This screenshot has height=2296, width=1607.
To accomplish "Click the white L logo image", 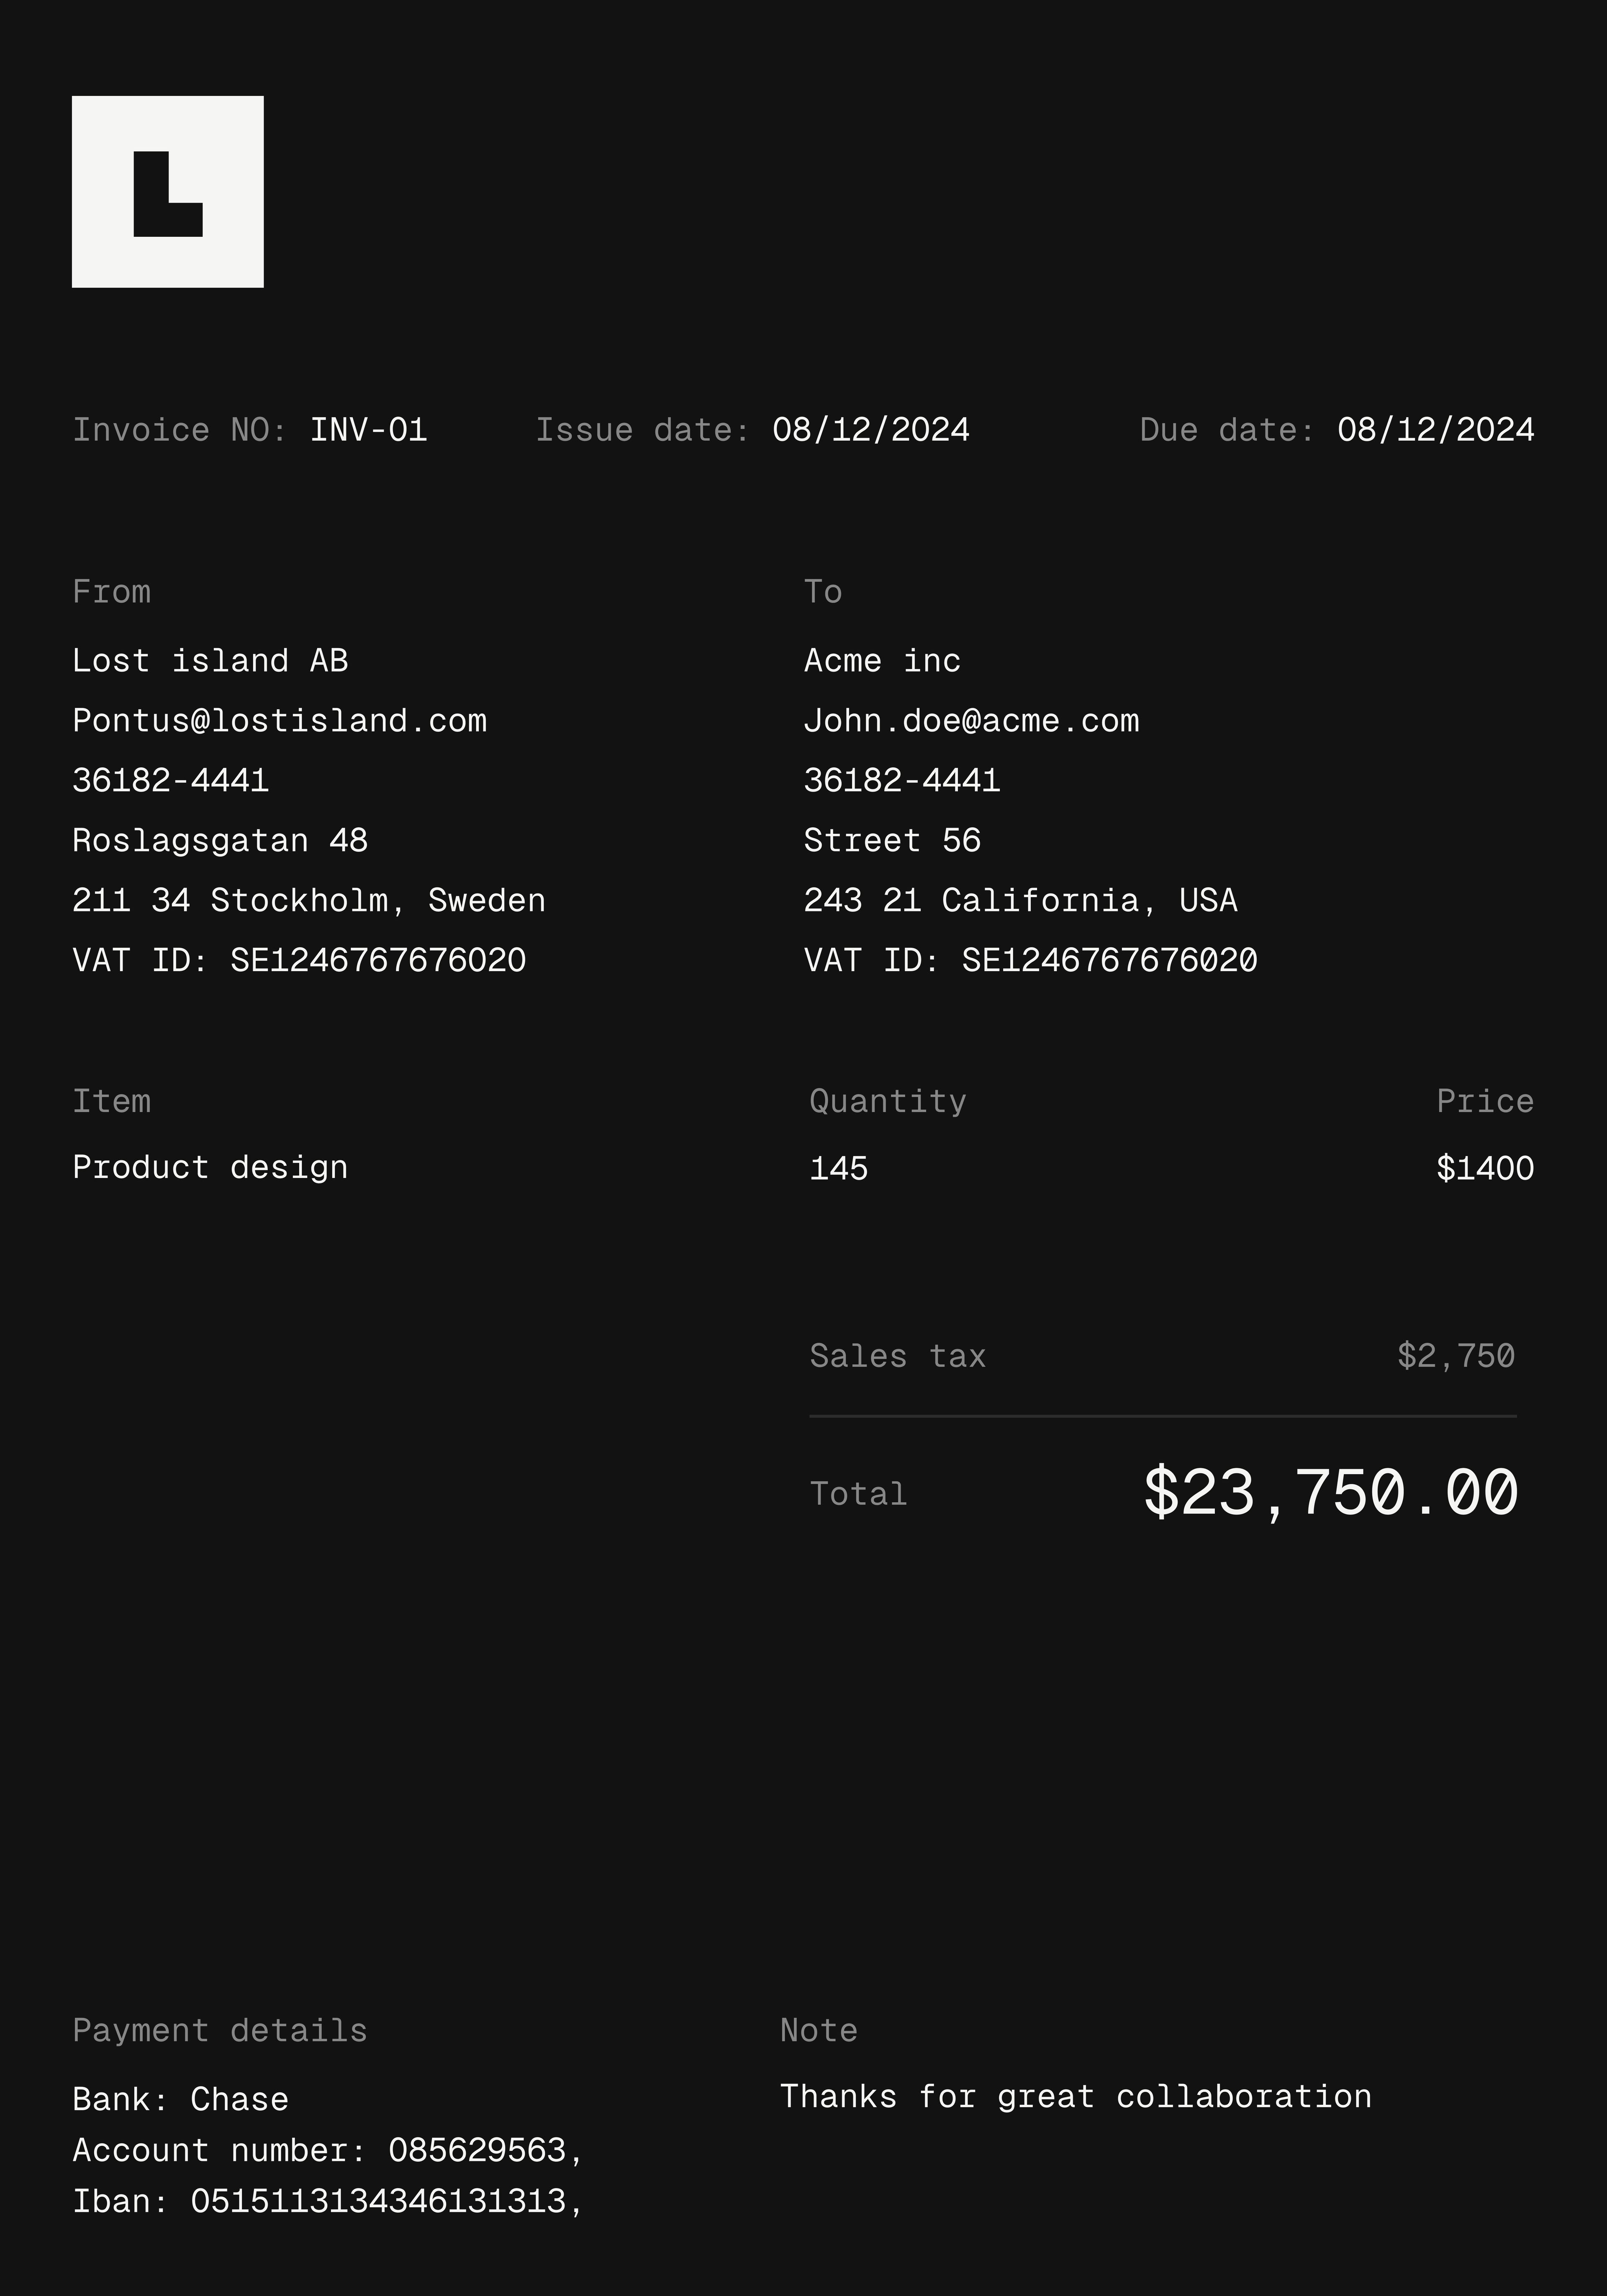I will click(x=168, y=192).
